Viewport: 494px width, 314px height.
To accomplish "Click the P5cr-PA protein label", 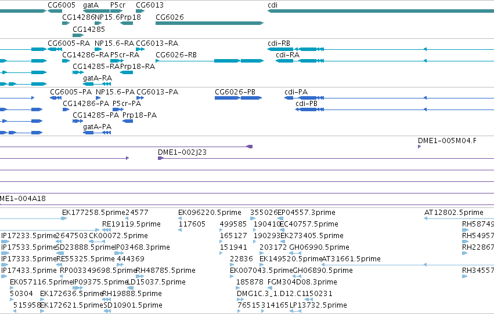I will coord(127,103).
